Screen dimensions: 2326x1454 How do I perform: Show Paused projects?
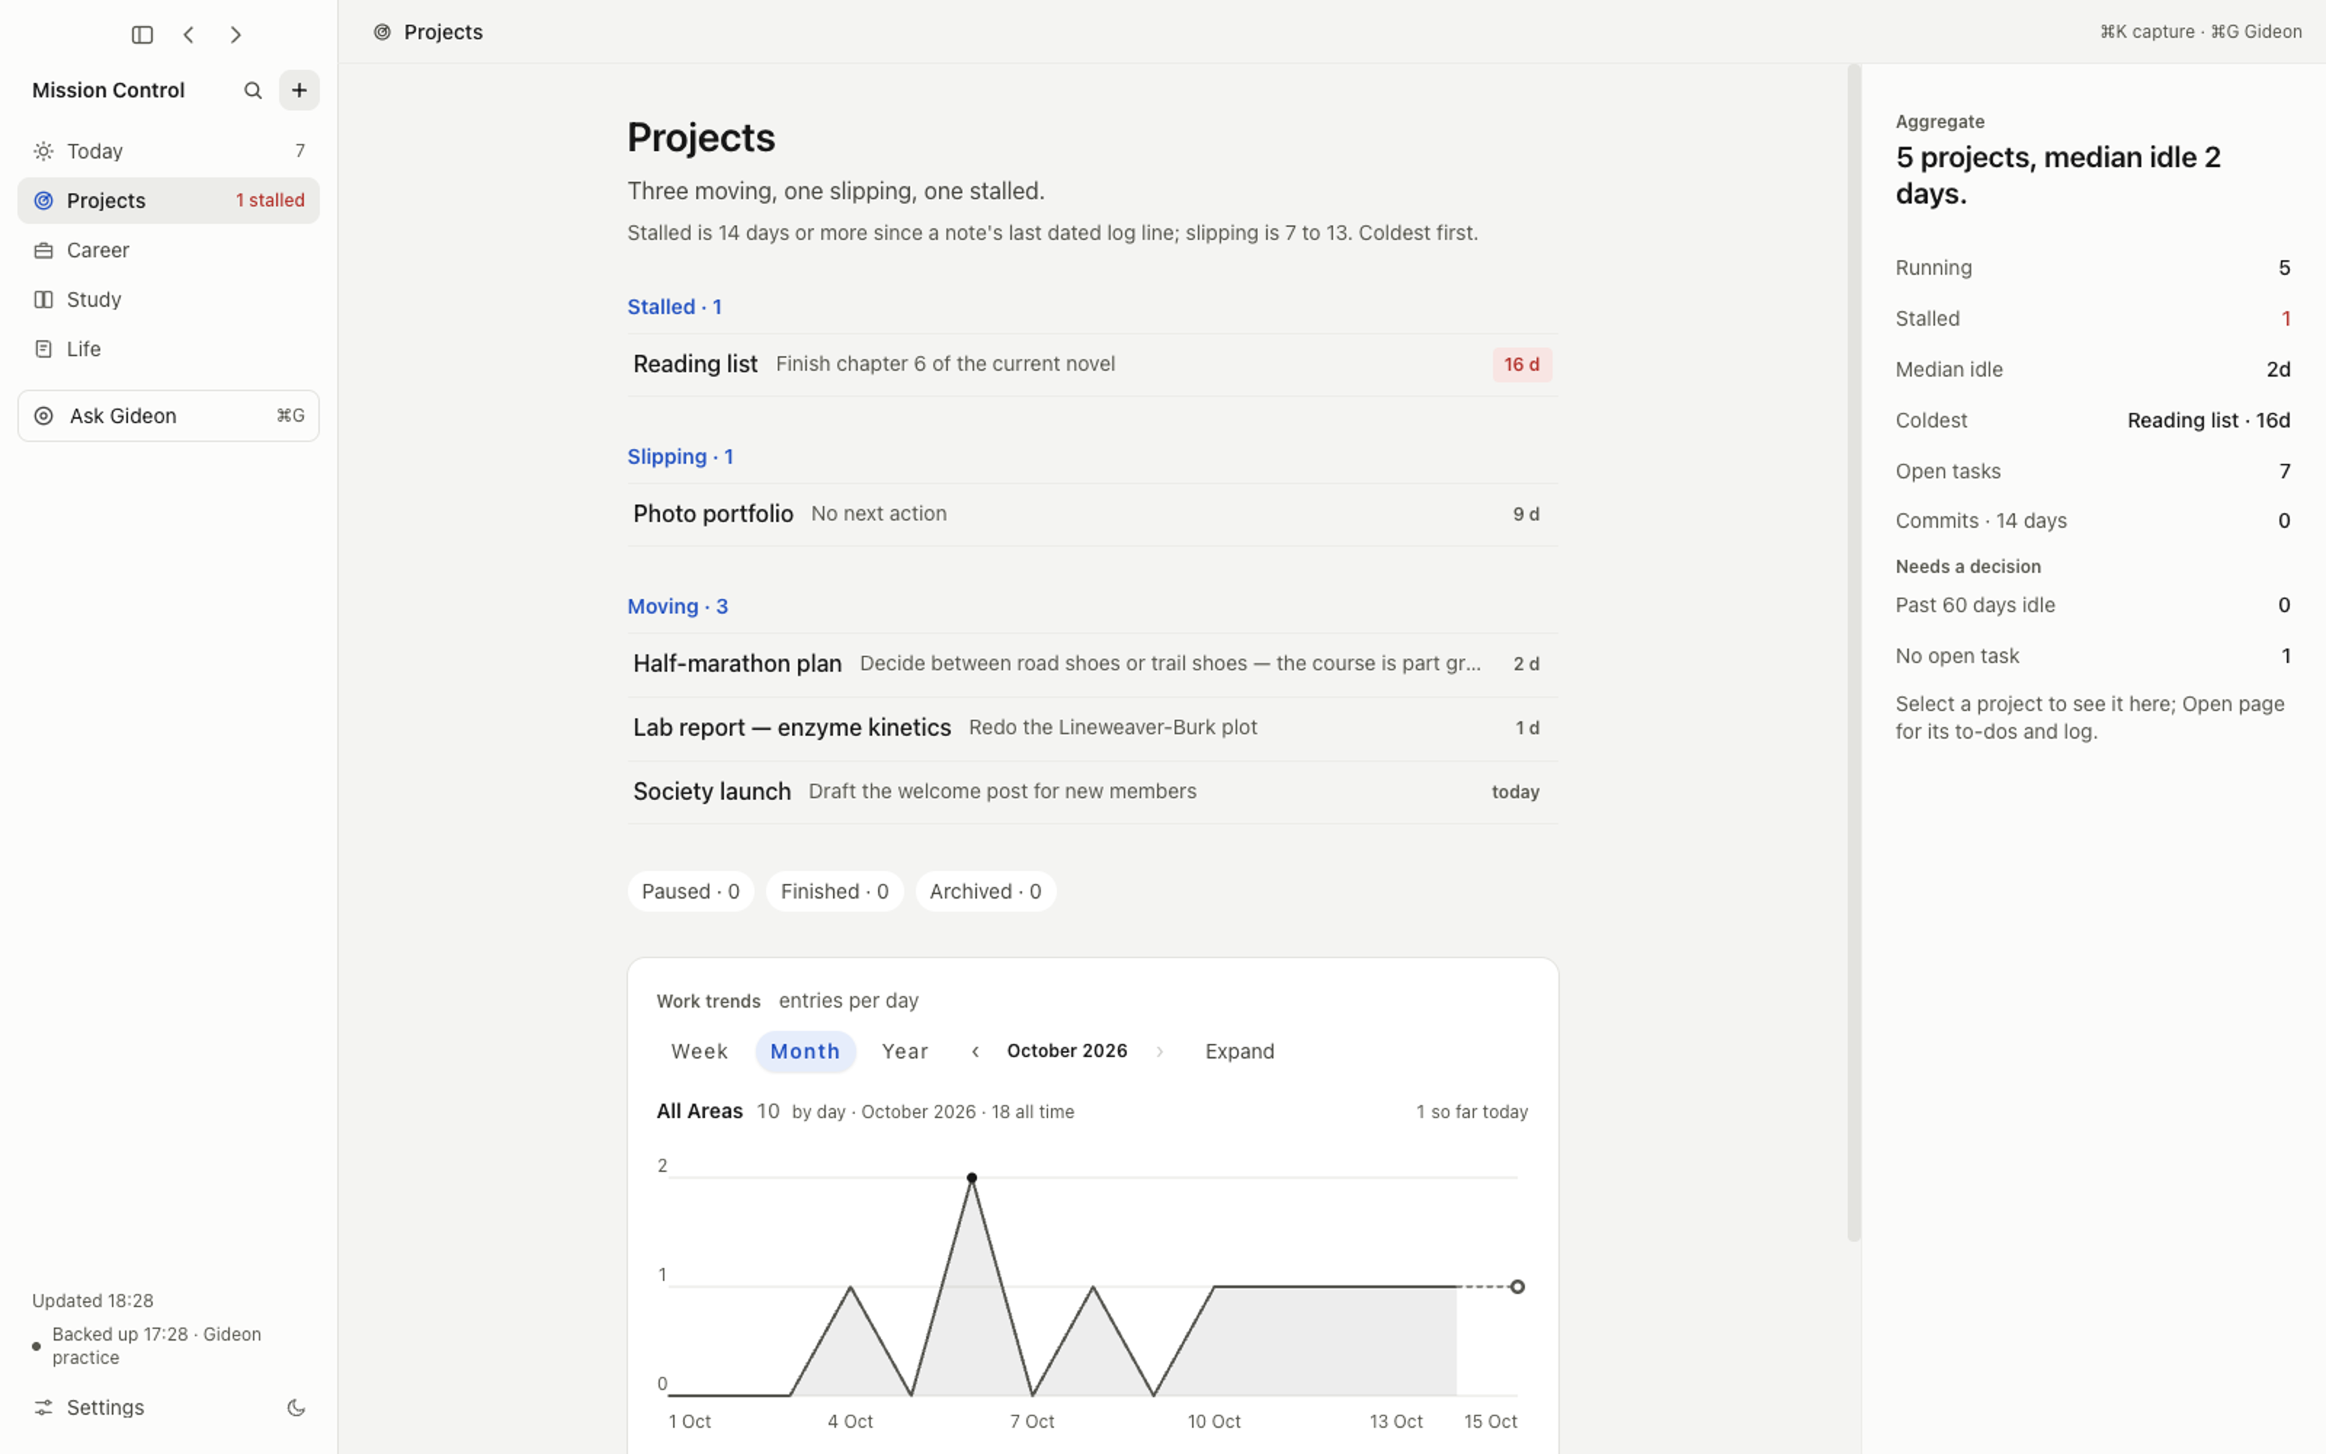[x=690, y=891]
